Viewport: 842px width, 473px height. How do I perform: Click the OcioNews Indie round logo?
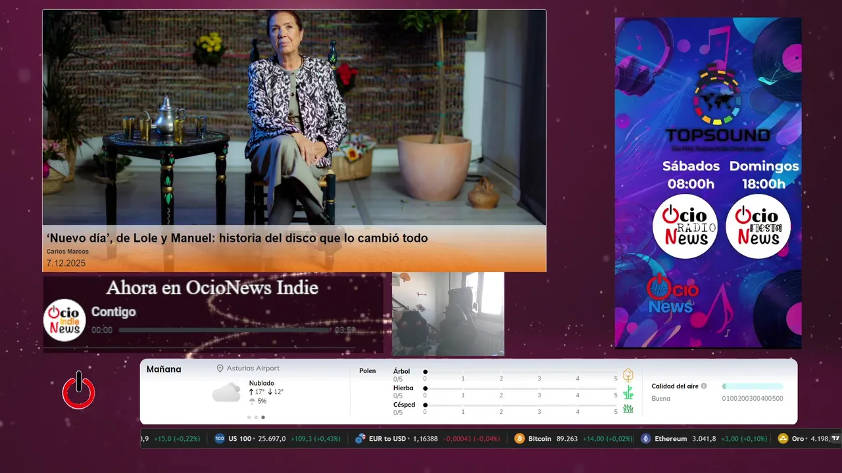pyautogui.click(x=64, y=320)
